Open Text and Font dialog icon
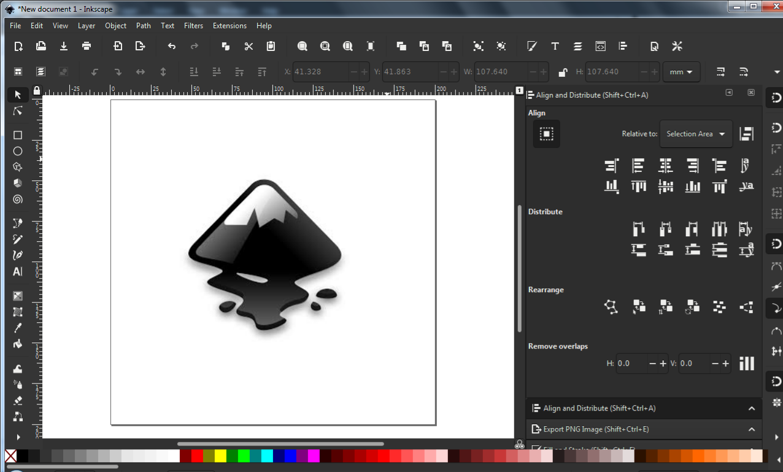Image resolution: width=783 pixels, height=472 pixels. 555,46
